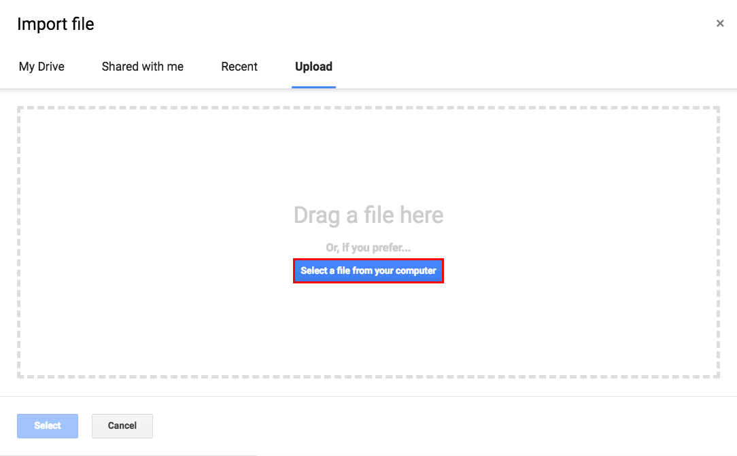Click the 'Import file' dialog title
Screen dimensions: 737x456
coord(56,24)
